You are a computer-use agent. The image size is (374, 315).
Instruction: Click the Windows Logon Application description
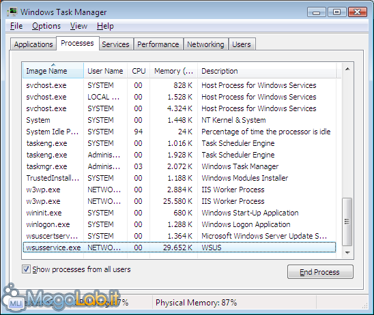[246, 224]
